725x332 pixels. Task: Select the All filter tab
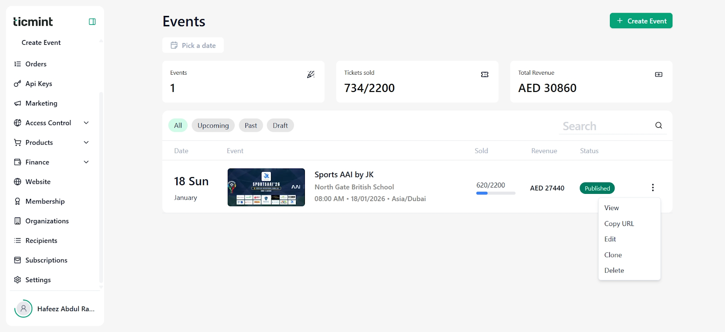click(178, 125)
